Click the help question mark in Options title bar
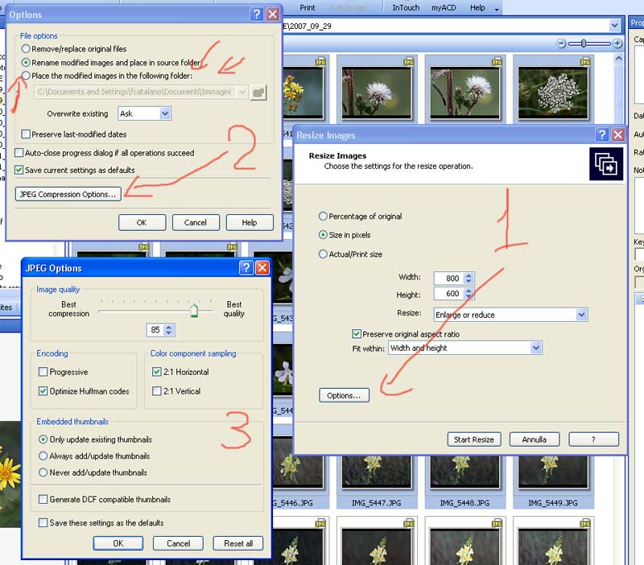 [x=256, y=14]
